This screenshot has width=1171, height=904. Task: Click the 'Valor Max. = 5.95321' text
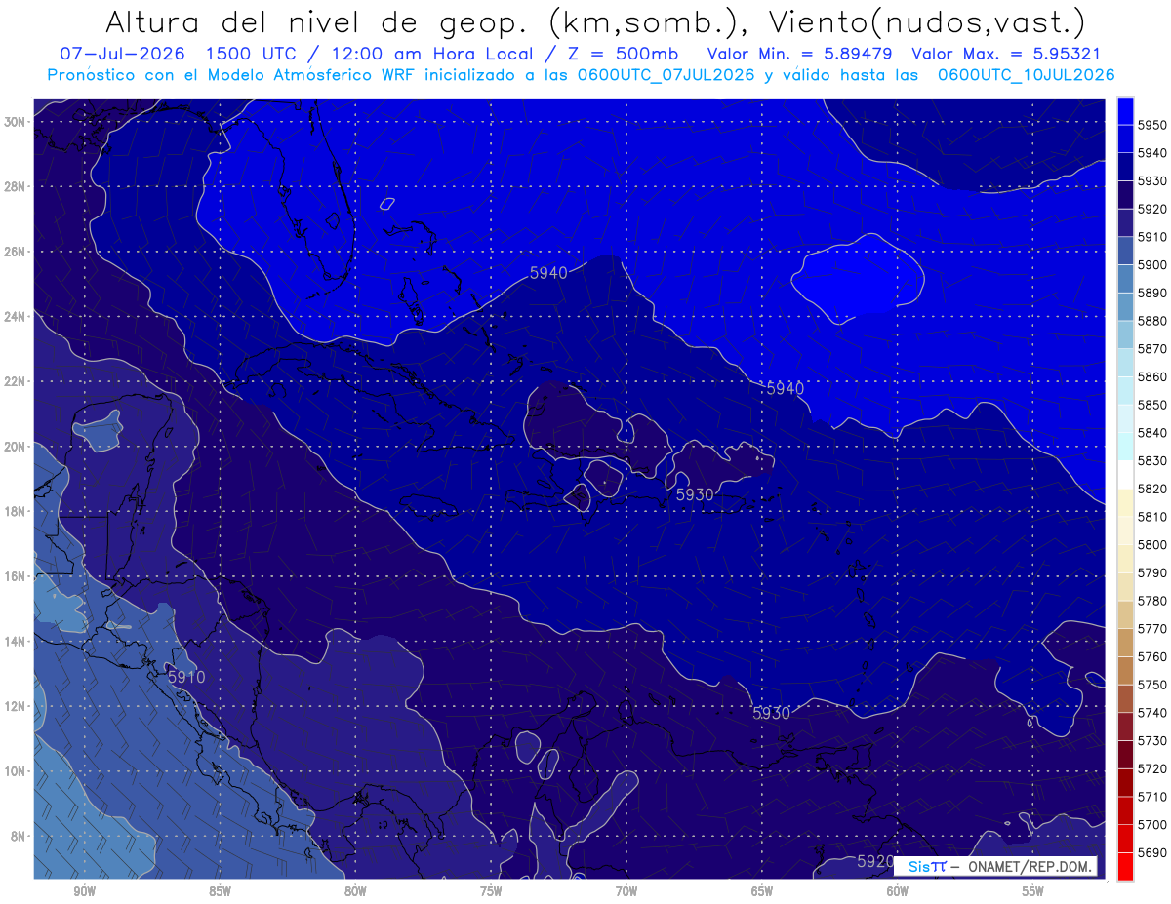(1007, 54)
